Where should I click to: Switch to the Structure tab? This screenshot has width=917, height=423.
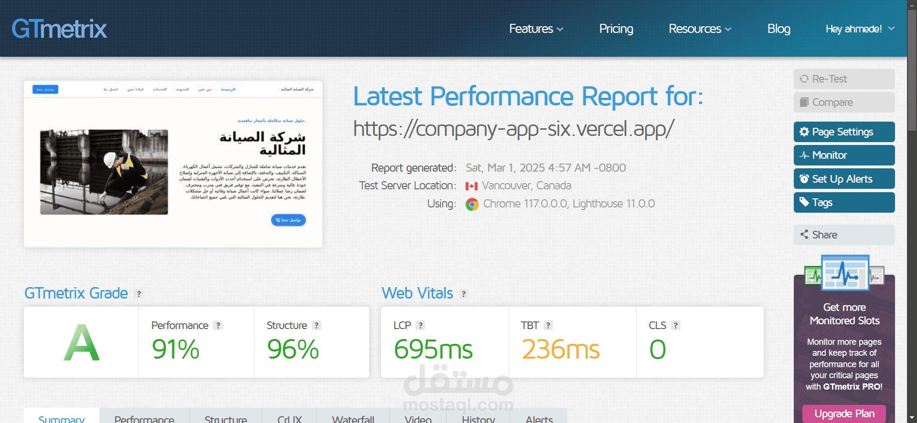click(225, 416)
